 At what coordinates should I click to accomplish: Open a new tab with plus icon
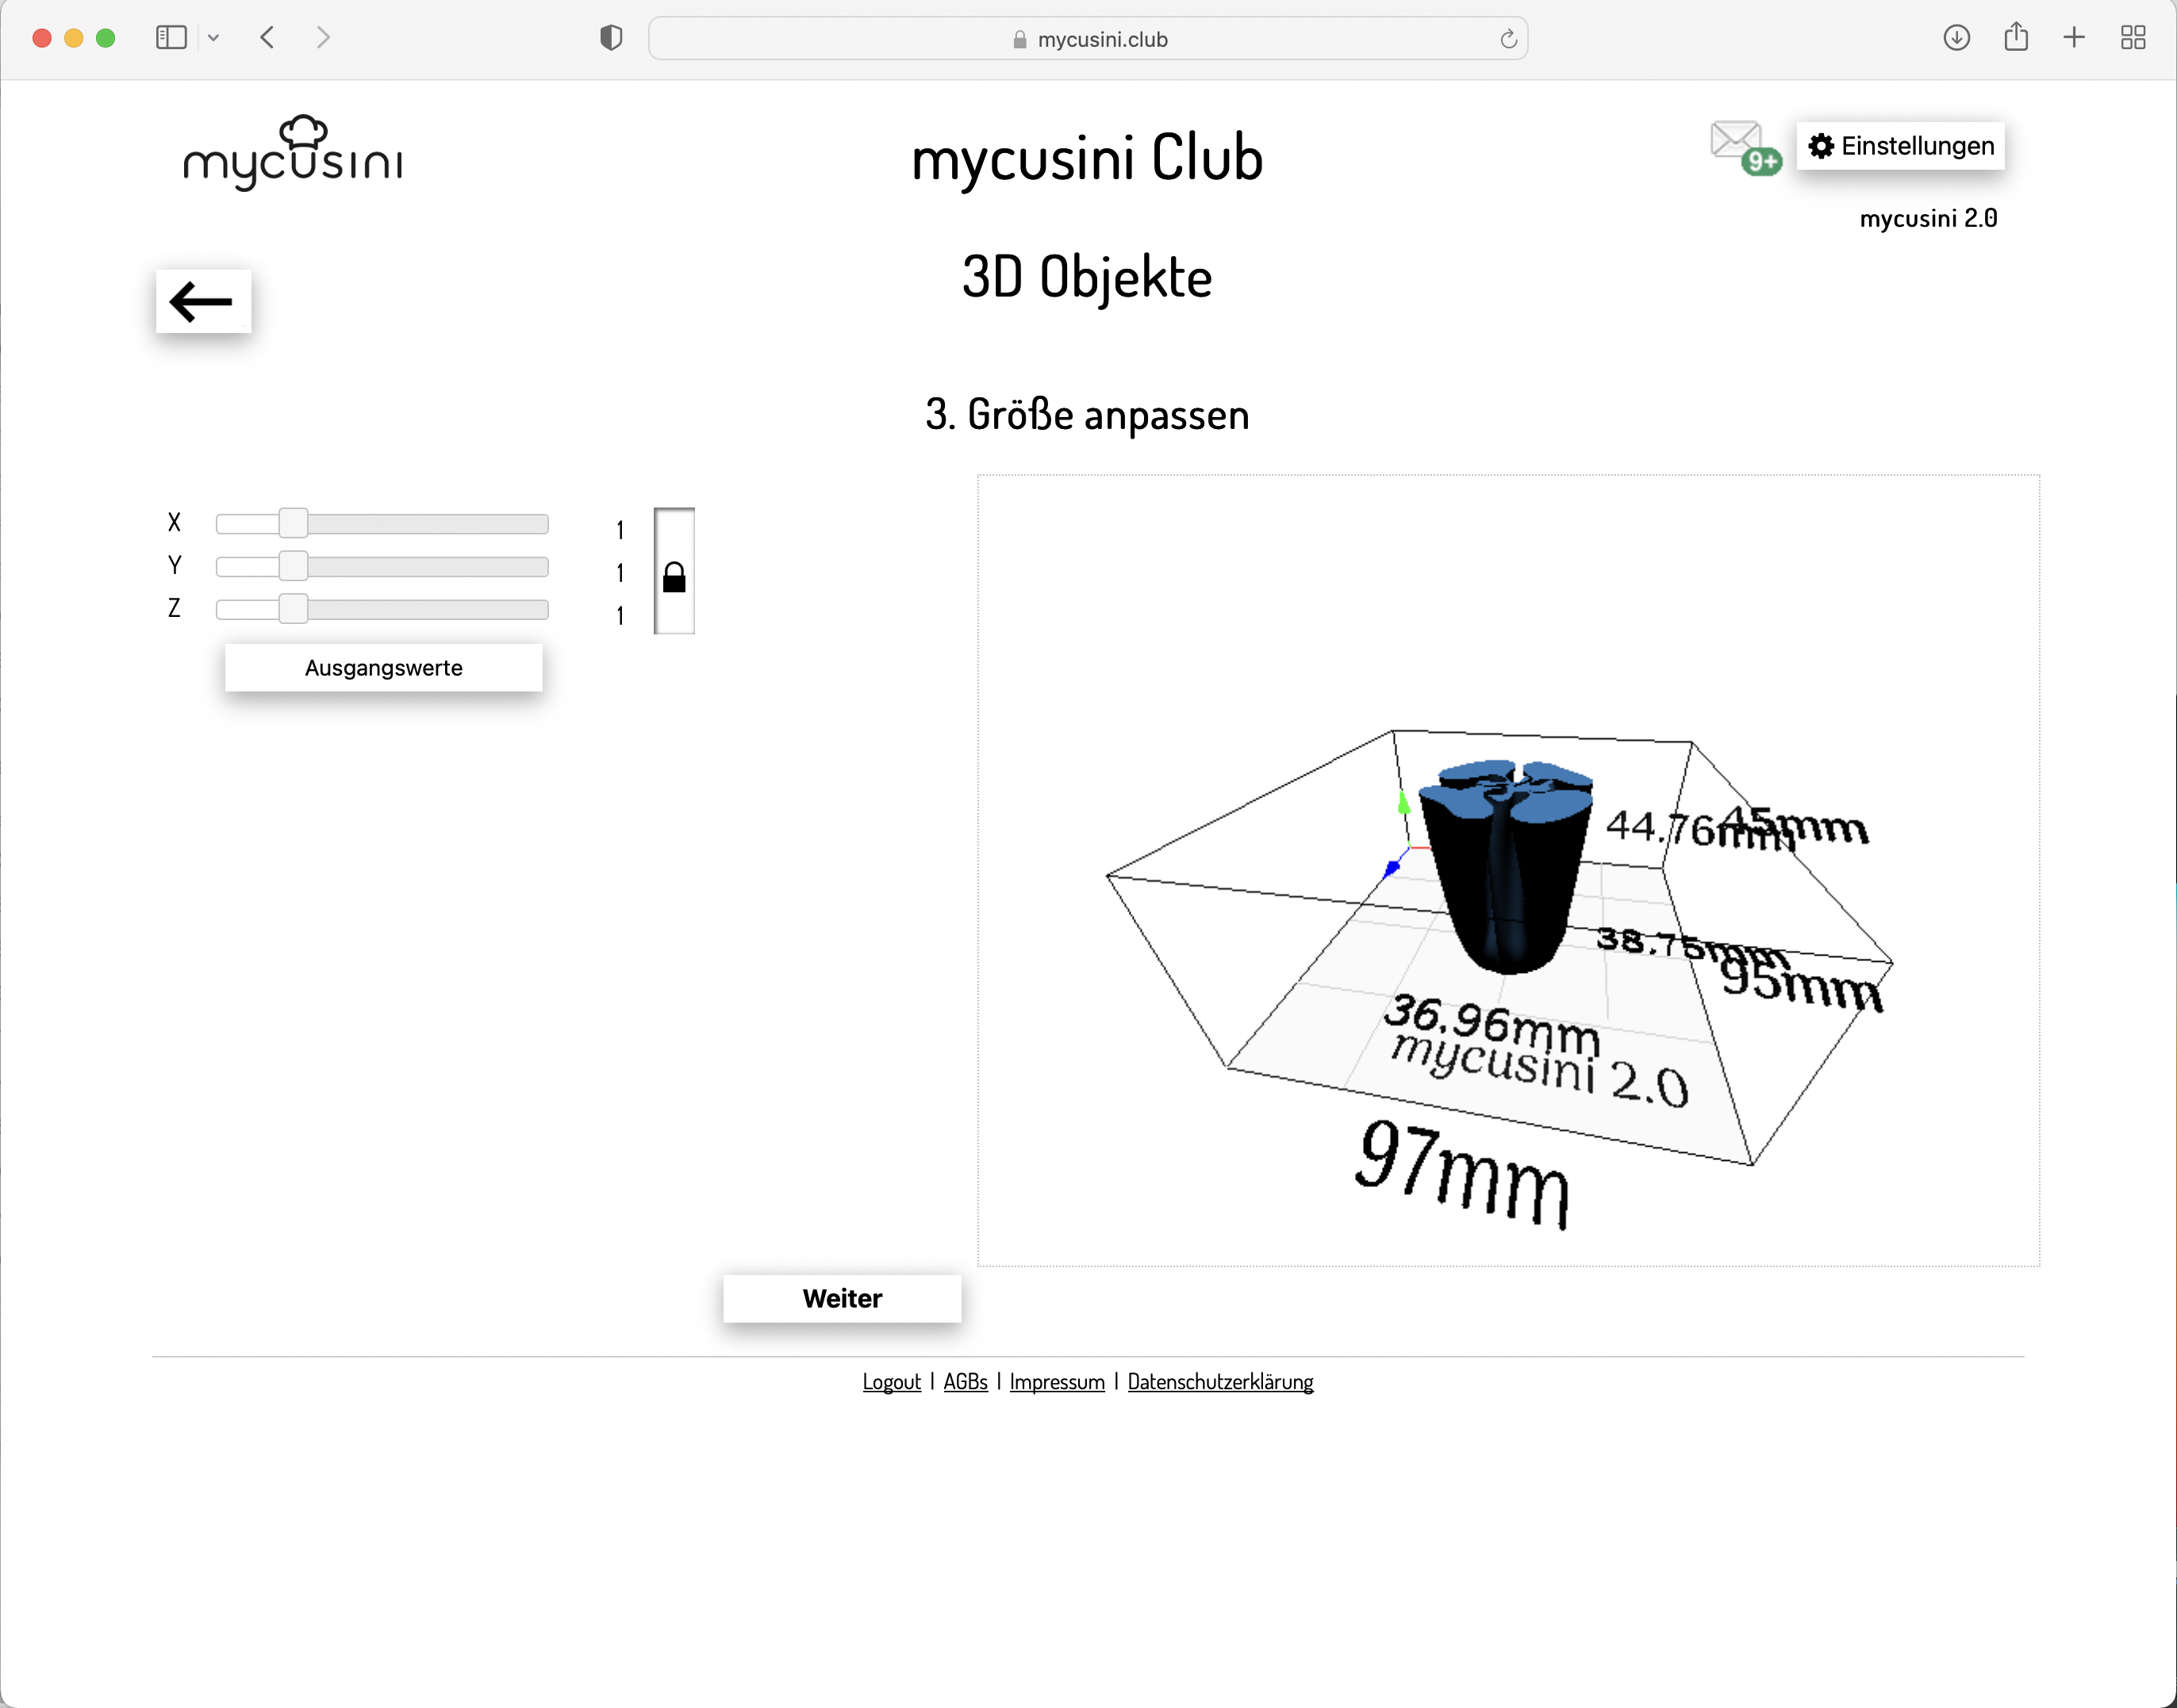pyautogui.click(x=2074, y=38)
